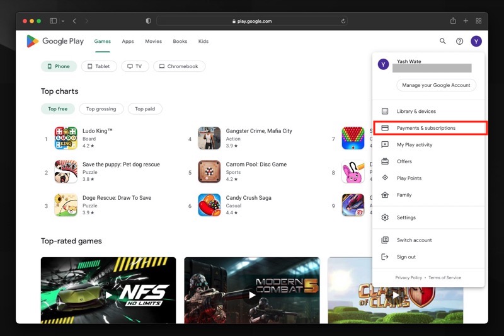Open Library & devices menu item
Screen dimensions: 504x336
416,112
